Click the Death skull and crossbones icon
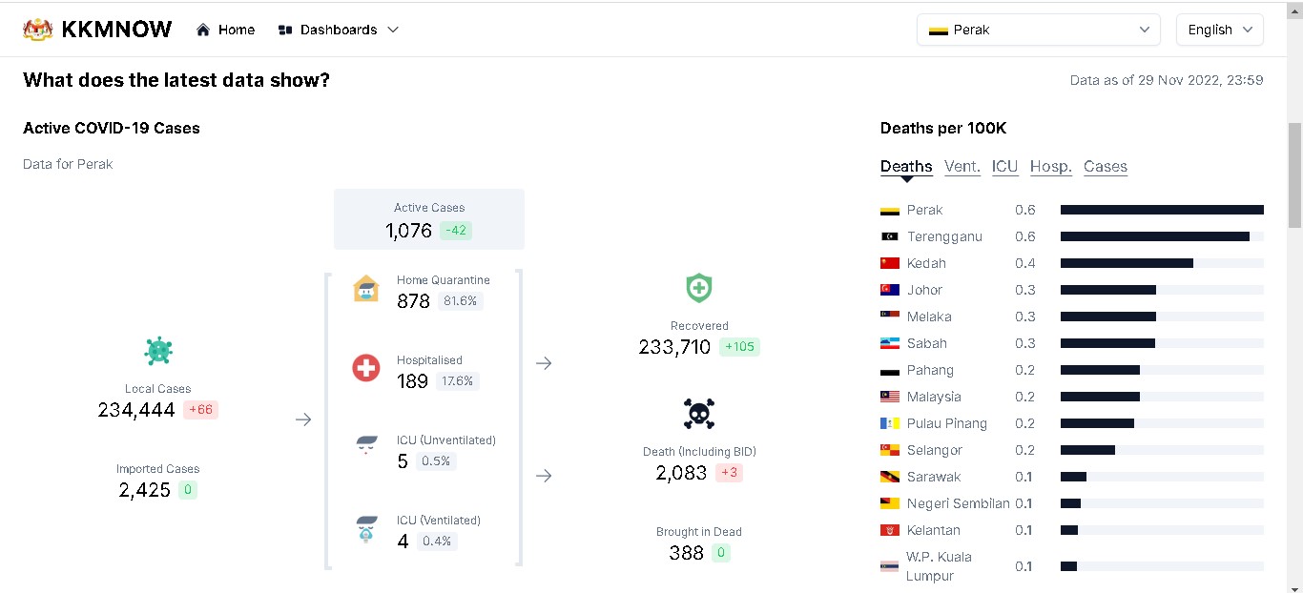Viewport: 1303px width, 593px height. (699, 414)
